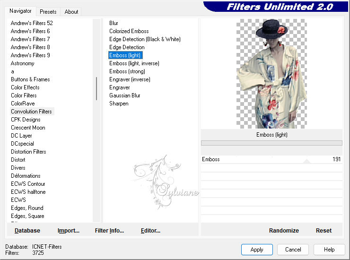This screenshot has height=260, width=350.
Task: Click the filter preview image
Action: [x=271, y=74]
